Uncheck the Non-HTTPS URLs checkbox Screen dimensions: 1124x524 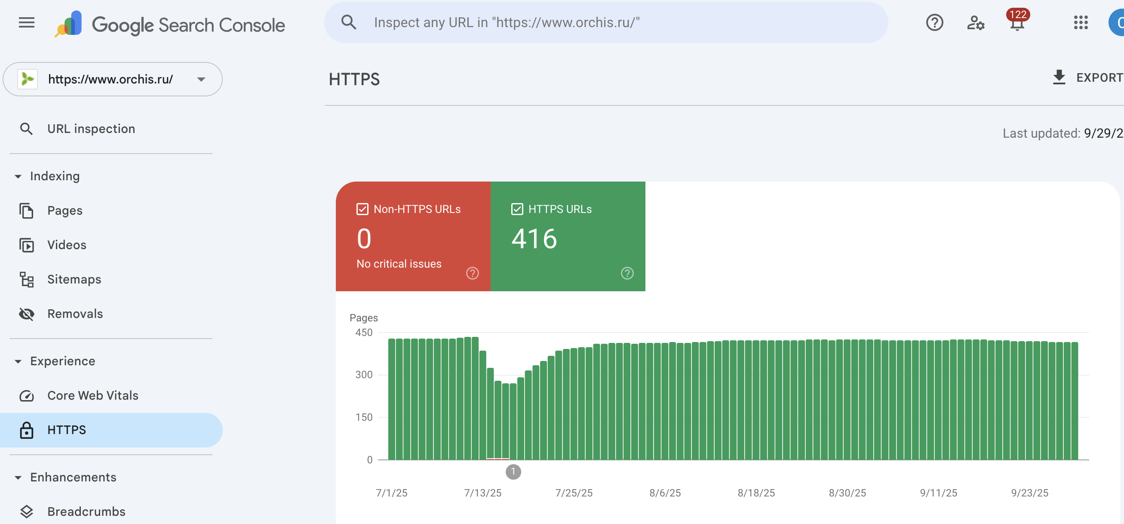[362, 209]
